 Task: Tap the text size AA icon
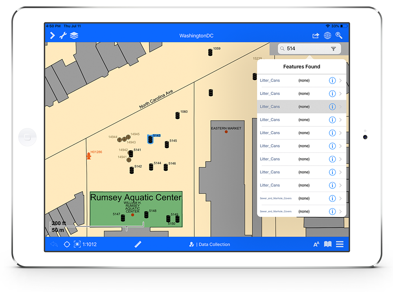click(x=316, y=244)
